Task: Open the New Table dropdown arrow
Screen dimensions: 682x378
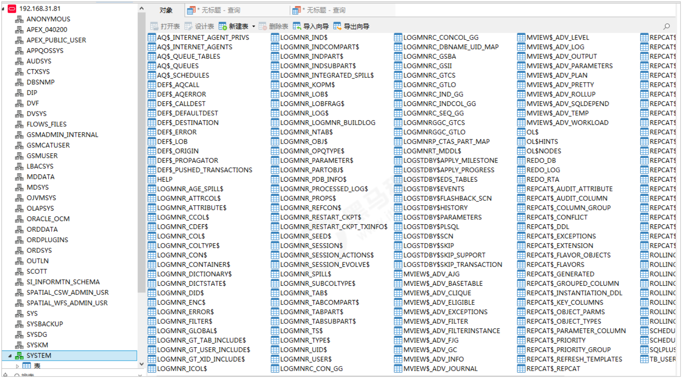Action: 253,27
